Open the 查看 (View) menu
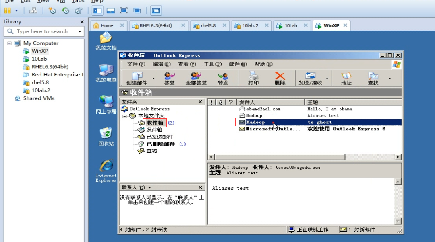Screen dimensions: 435x242 187,64
